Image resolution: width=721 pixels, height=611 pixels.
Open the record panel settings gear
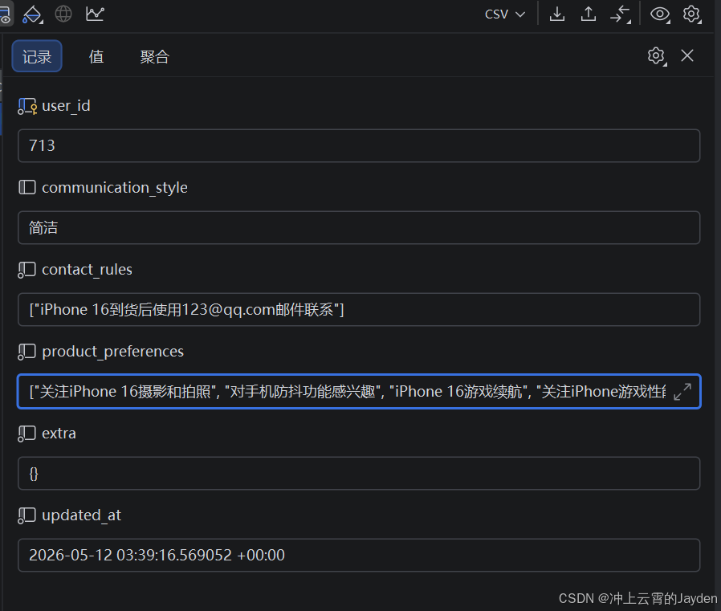[657, 56]
